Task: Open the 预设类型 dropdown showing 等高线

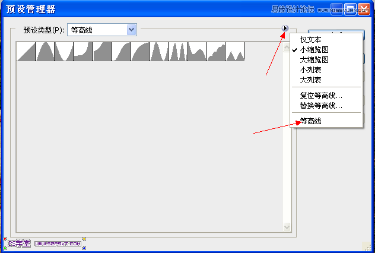Action: [x=102, y=30]
